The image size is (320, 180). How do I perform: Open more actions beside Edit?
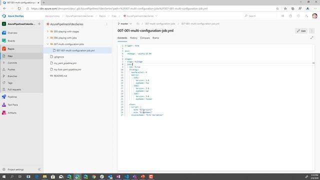(311, 31)
